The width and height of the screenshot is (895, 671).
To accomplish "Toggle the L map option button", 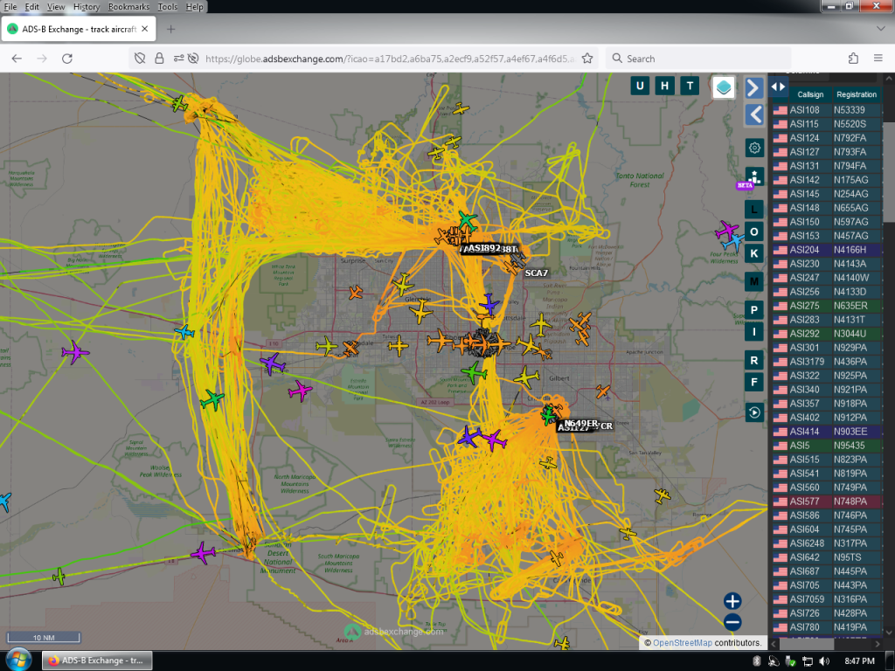I will 754,210.
